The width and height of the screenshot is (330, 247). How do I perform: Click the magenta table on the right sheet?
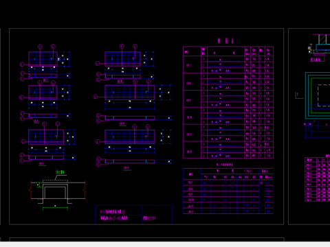pyautogui.click(x=318, y=179)
